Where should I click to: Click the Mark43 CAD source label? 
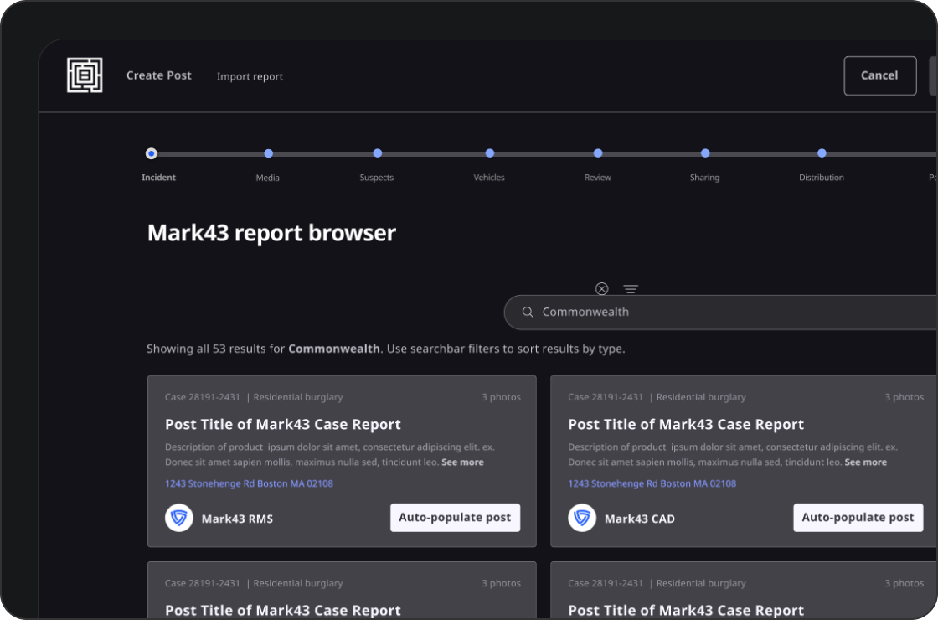[x=640, y=519]
